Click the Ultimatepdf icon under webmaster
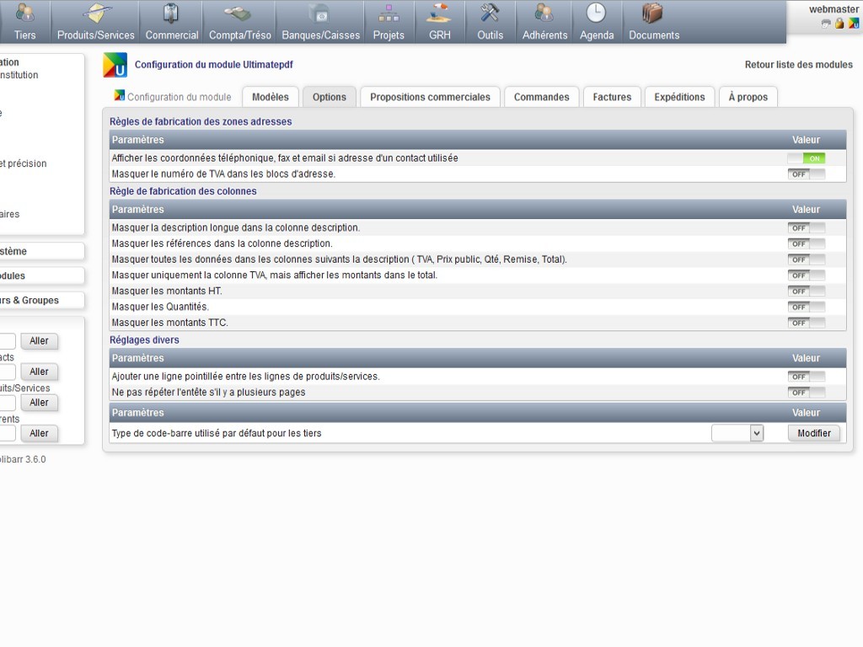 853,24
